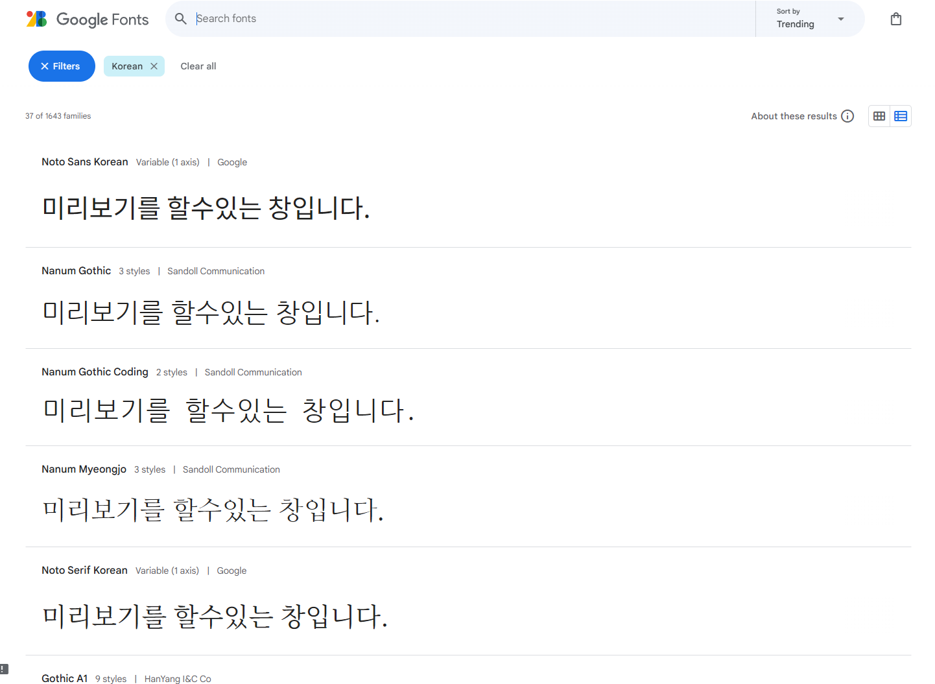935x684 pixels.
Task: Remove the Korean filter chip X
Action: [x=154, y=66]
